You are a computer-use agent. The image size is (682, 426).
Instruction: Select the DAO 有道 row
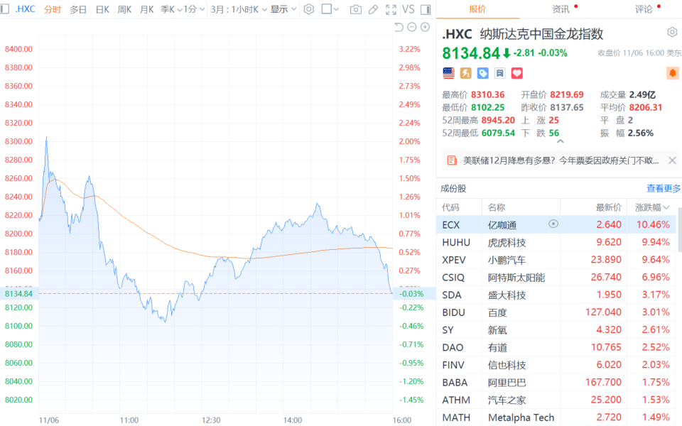pyautogui.click(x=557, y=347)
